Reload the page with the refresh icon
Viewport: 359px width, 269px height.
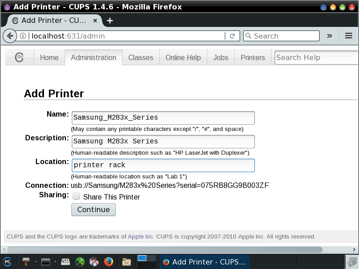pyautogui.click(x=232, y=36)
